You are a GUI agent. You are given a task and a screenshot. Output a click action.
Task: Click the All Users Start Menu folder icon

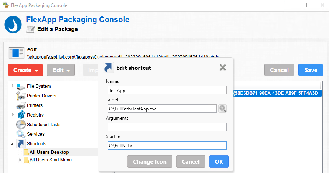26,160
